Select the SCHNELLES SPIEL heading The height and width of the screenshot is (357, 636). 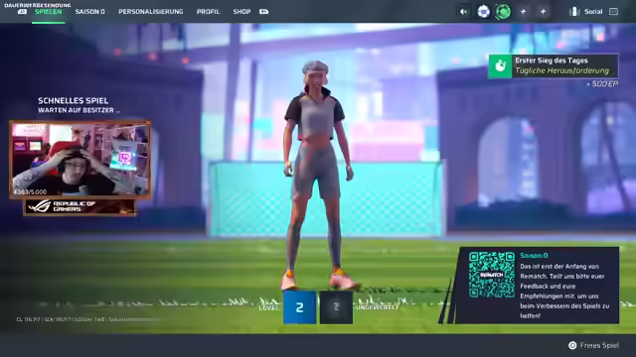coord(73,101)
